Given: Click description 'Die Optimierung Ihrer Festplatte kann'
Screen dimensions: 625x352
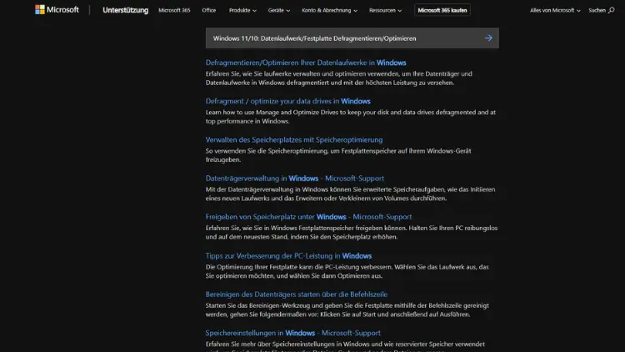Looking at the screenshot, I should [x=347, y=271].
